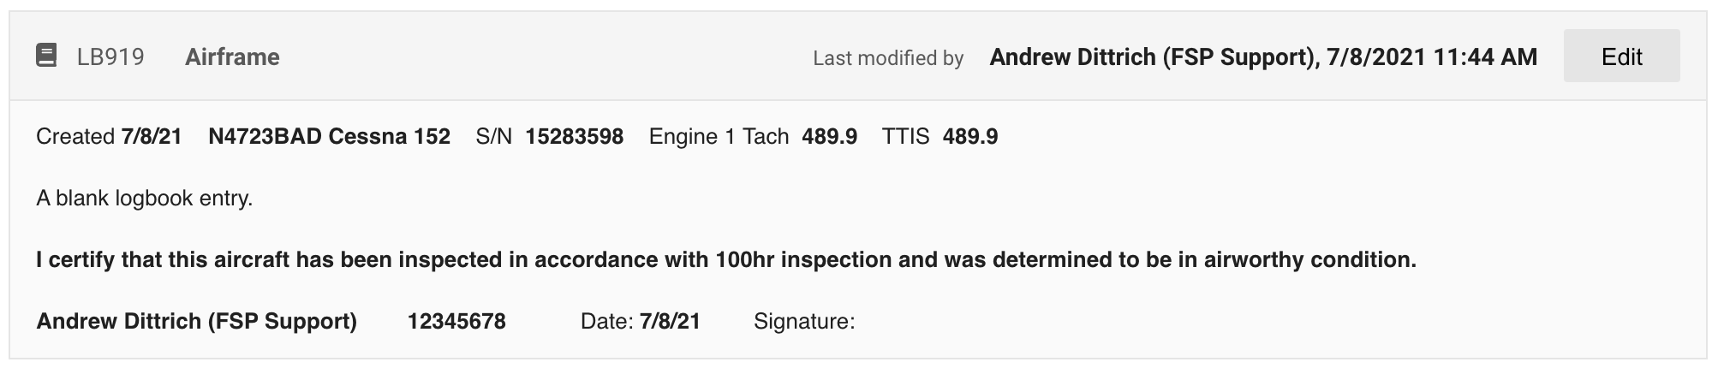Image resolution: width=1718 pixels, height=368 pixels.
Task: Click the logbook icon beside LB919
Action: (x=46, y=56)
